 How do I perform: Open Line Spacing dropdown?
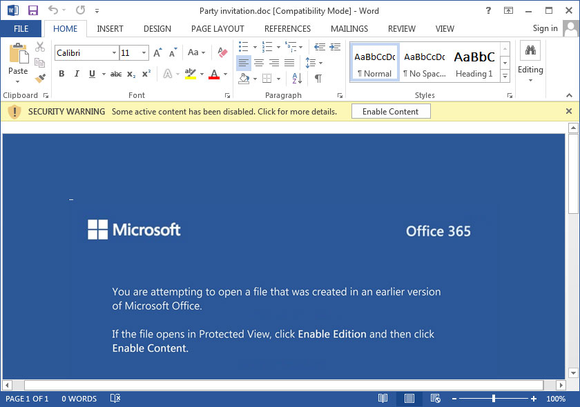pyautogui.click(x=314, y=63)
